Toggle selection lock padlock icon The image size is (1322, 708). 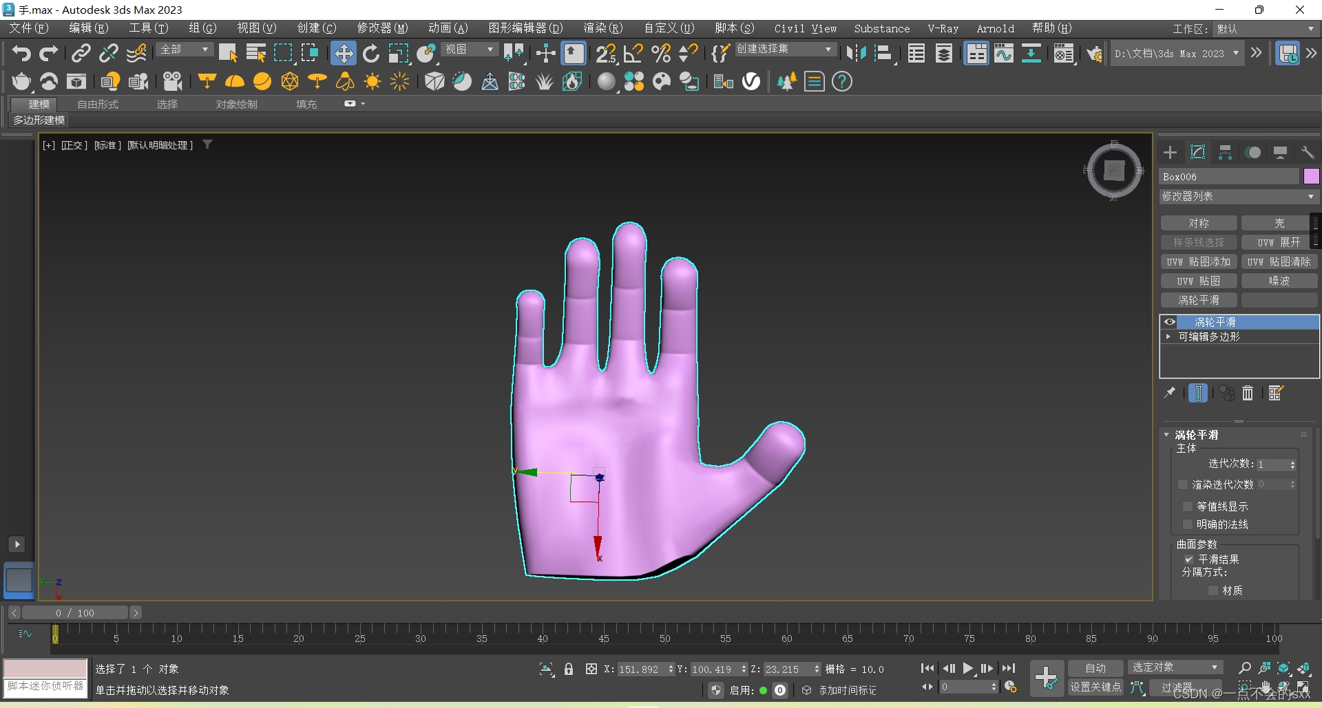pyautogui.click(x=569, y=669)
